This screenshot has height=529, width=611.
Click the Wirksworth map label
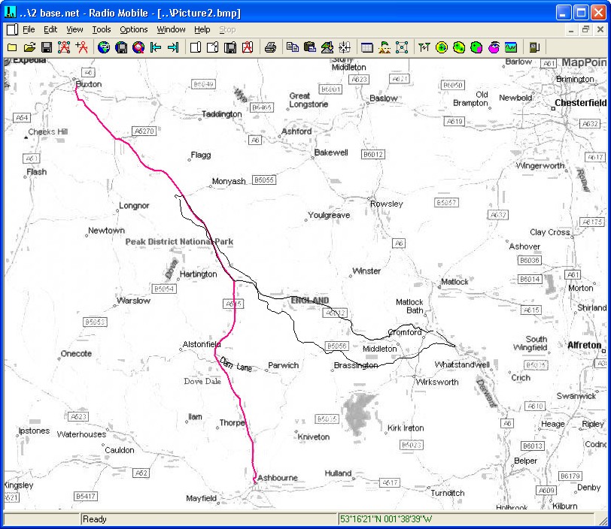(x=437, y=382)
